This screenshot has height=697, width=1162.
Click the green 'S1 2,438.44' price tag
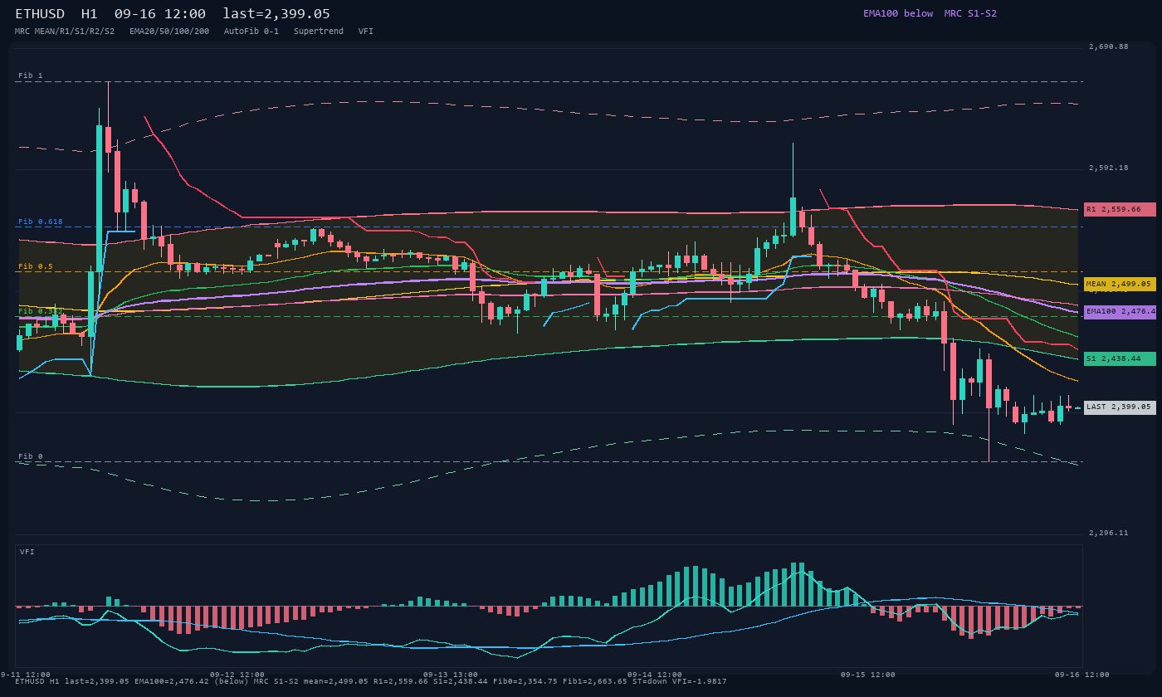pyautogui.click(x=1120, y=358)
